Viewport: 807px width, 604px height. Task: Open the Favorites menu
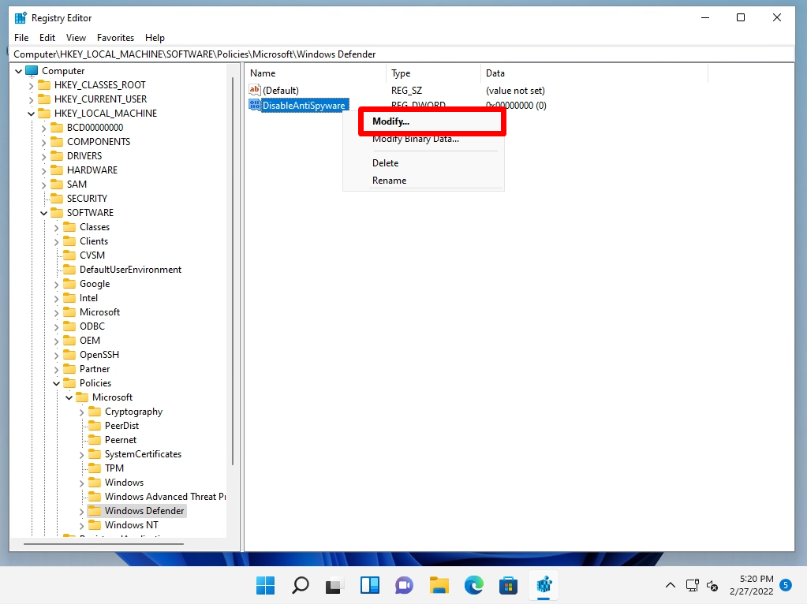click(115, 38)
